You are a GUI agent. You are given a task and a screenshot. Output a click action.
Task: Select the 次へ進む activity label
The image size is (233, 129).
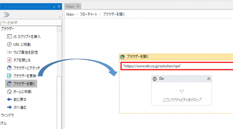point(20,107)
